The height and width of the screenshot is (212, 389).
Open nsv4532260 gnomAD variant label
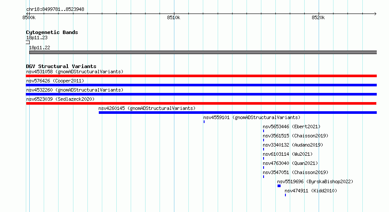tap(75, 90)
